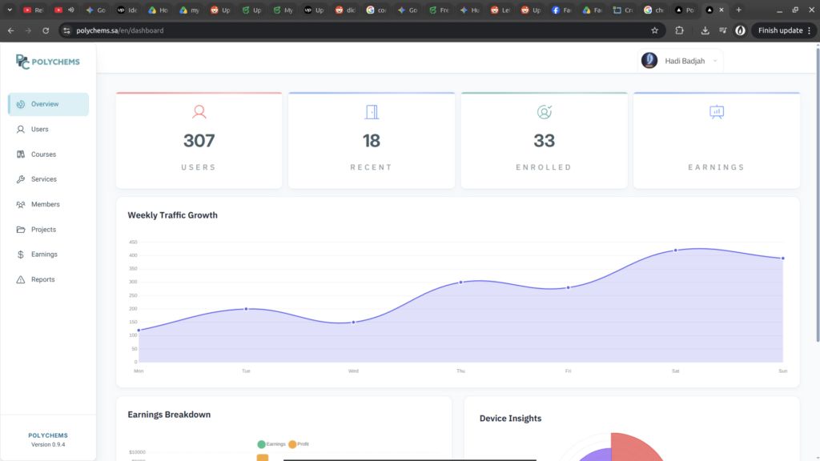Open a new browser tab
Screen dimensions: 820x461
point(738,10)
